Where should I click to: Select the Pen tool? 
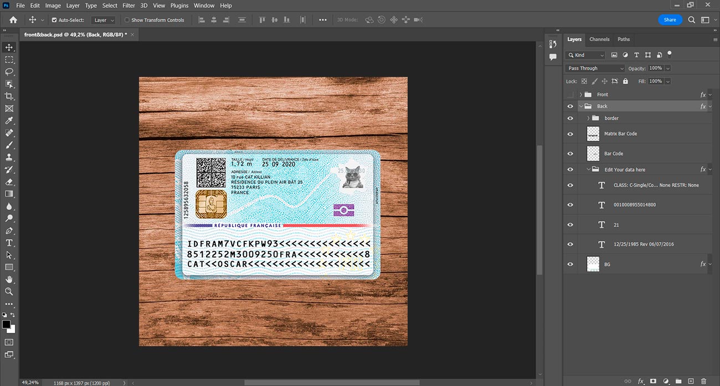pos(9,230)
